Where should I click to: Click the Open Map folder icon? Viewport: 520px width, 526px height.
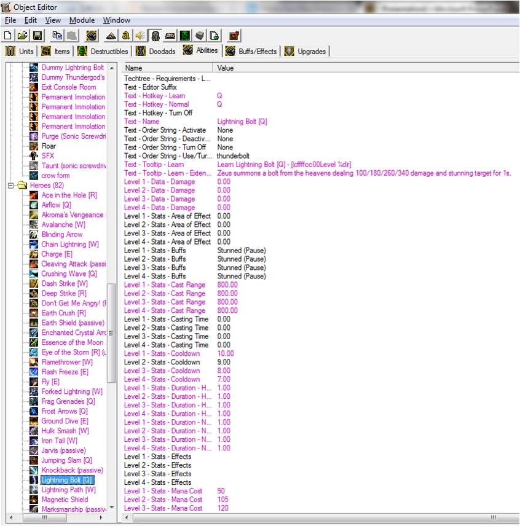[x=23, y=36]
